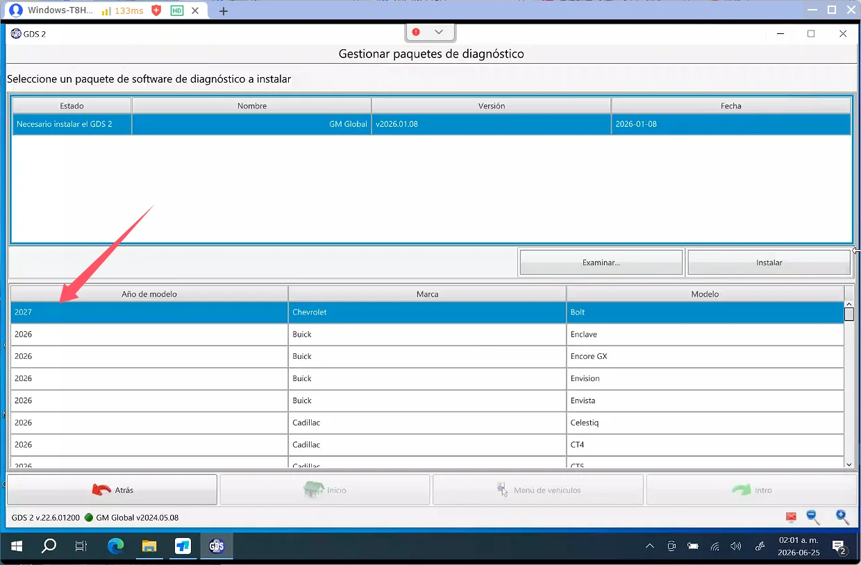Screen dimensions: 861x565
Task: Select the Buick Enclave row
Action: click(427, 335)
